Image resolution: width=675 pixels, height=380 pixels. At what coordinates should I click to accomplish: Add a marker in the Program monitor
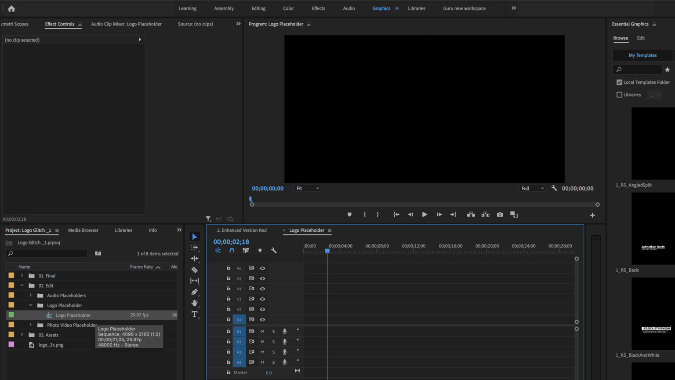(349, 214)
